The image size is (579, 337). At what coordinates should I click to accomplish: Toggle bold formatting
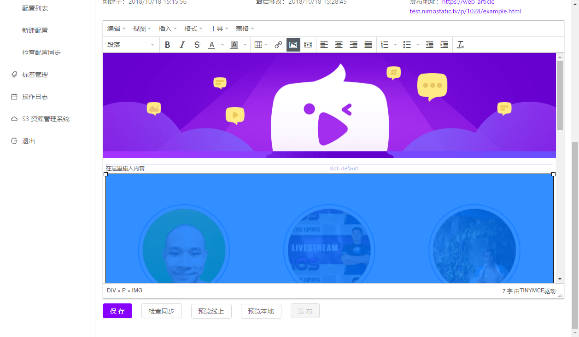168,45
